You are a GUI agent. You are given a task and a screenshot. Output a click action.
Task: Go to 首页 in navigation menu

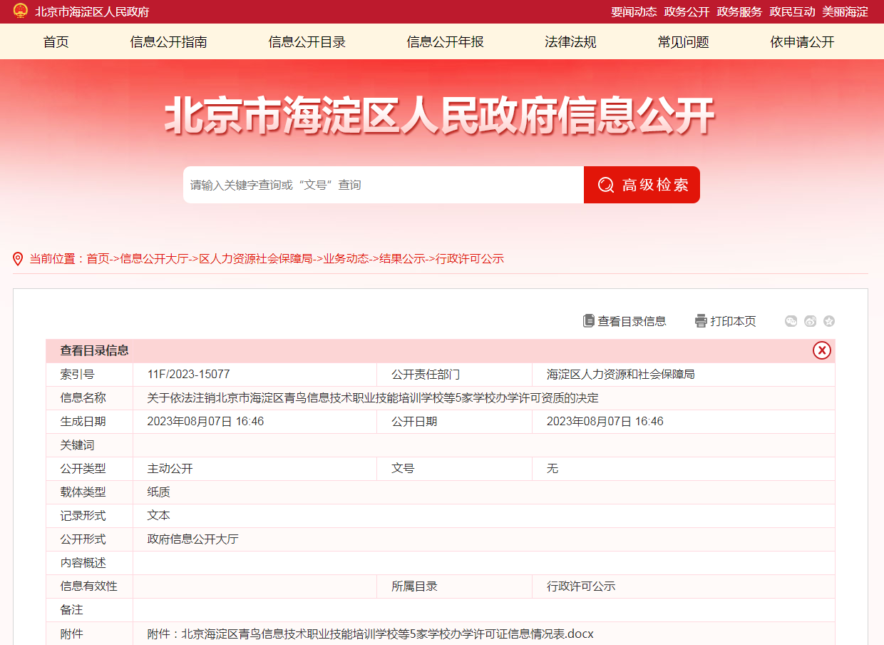(x=56, y=42)
